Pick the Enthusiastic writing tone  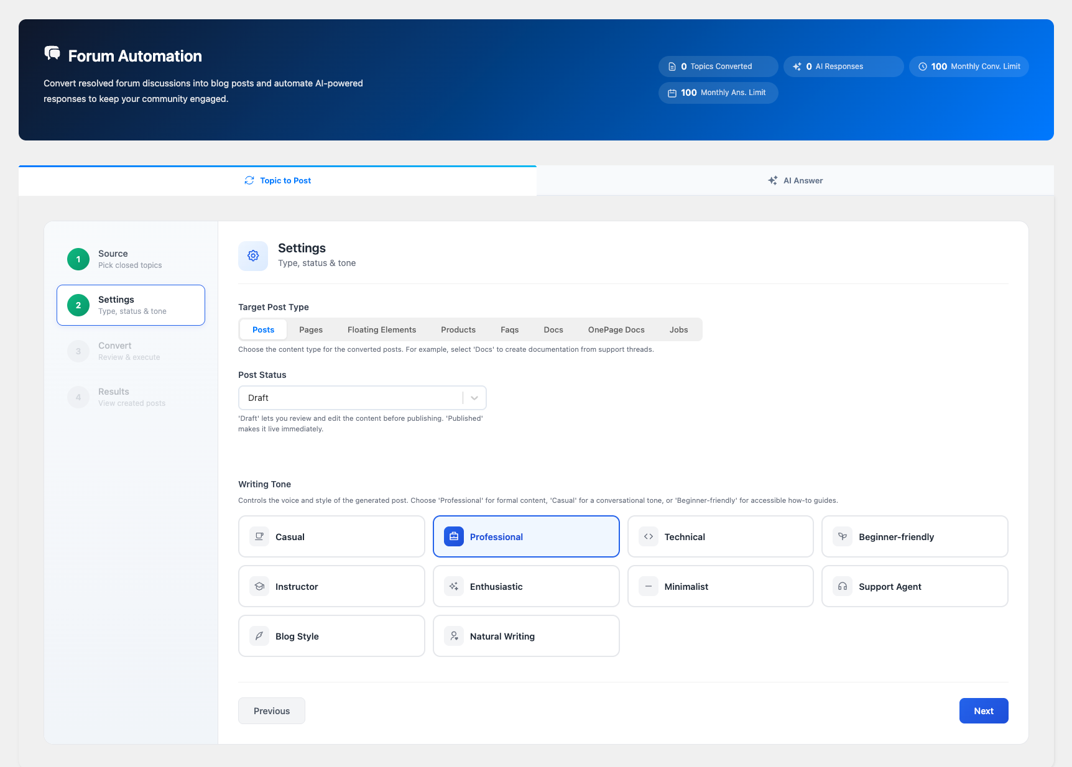pyautogui.click(x=526, y=586)
